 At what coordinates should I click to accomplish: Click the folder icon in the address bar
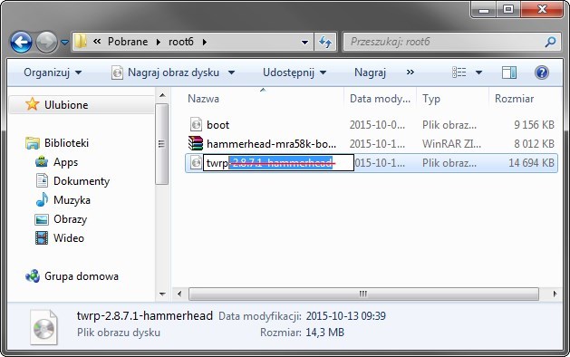click(x=81, y=42)
